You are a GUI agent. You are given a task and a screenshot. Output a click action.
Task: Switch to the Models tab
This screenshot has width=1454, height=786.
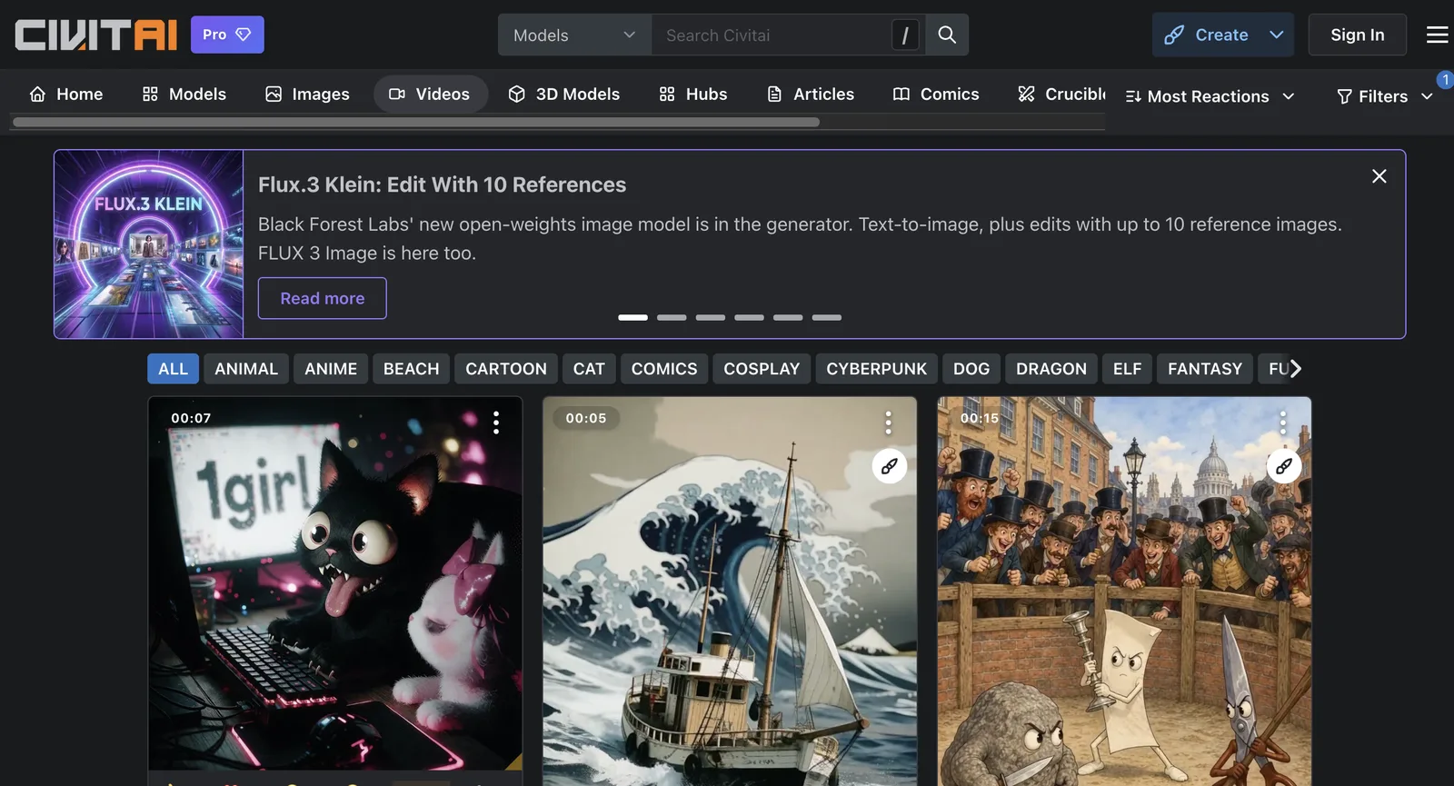tap(184, 94)
